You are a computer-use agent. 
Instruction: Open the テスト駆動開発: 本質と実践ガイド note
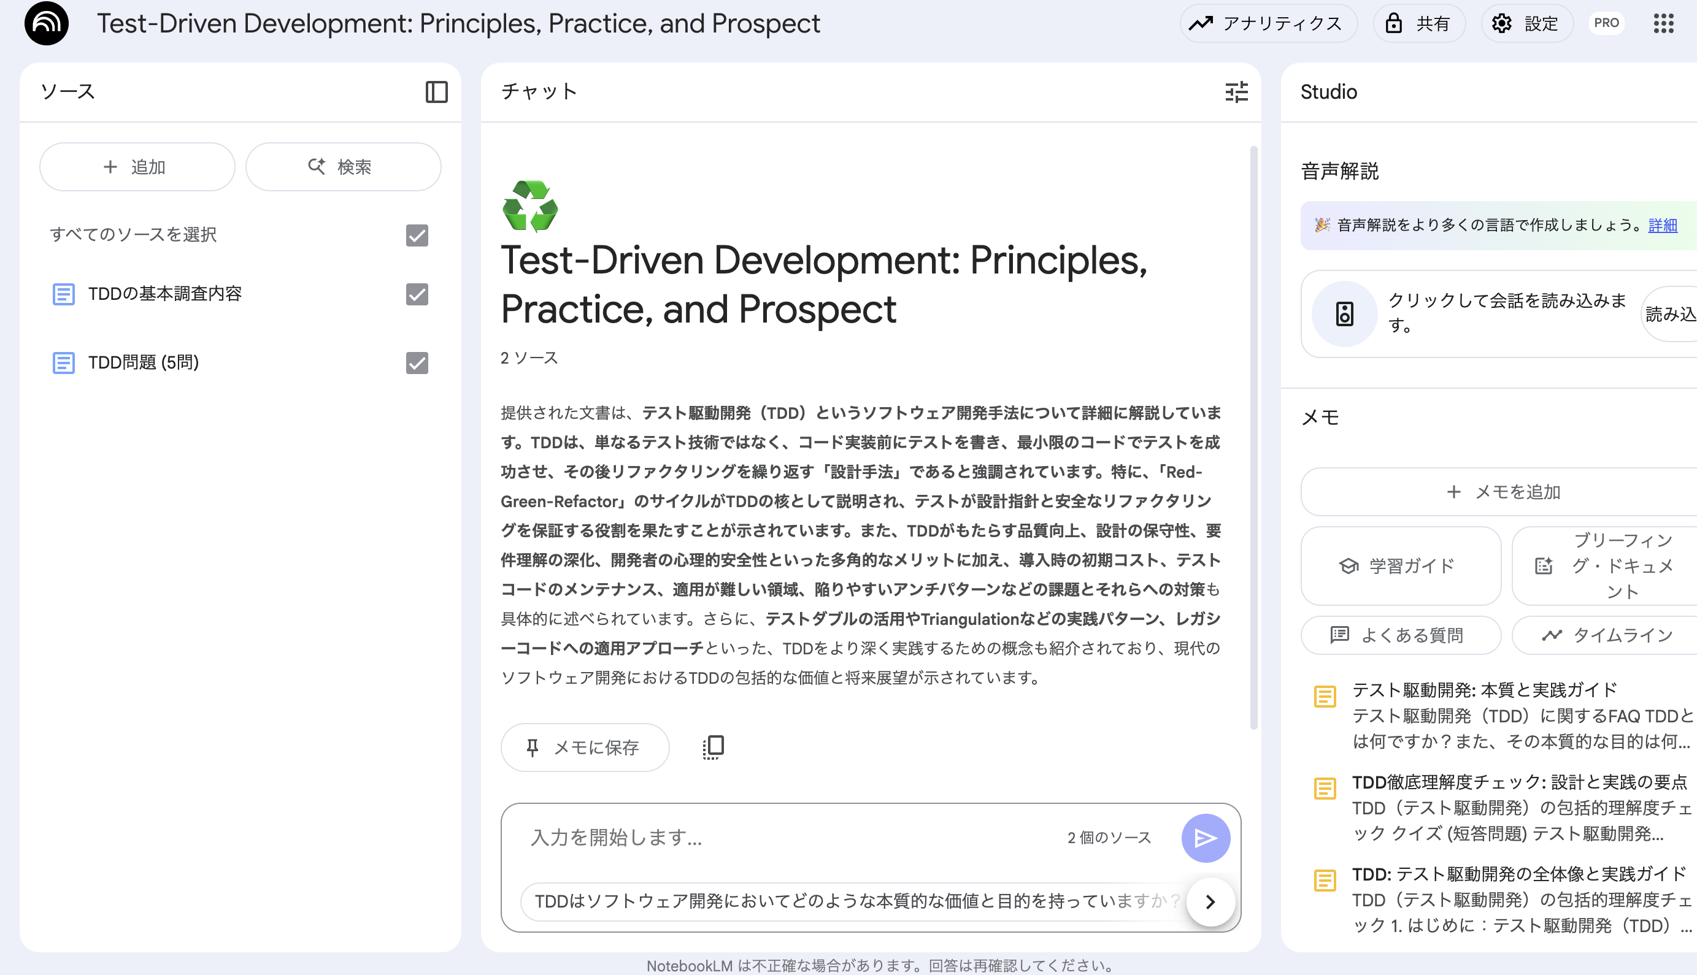[x=1484, y=690]
